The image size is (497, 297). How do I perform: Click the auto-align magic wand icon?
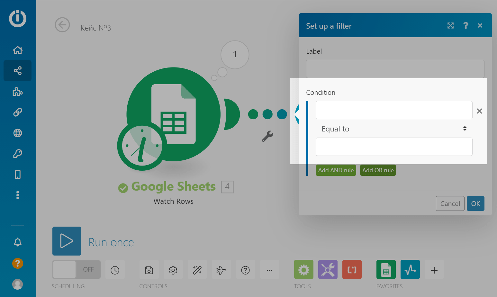tap(197, 270)
